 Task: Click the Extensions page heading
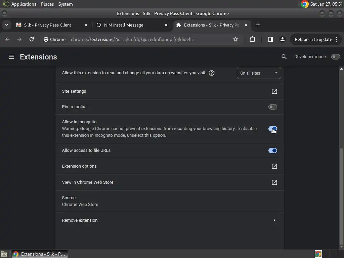point(38,57)
